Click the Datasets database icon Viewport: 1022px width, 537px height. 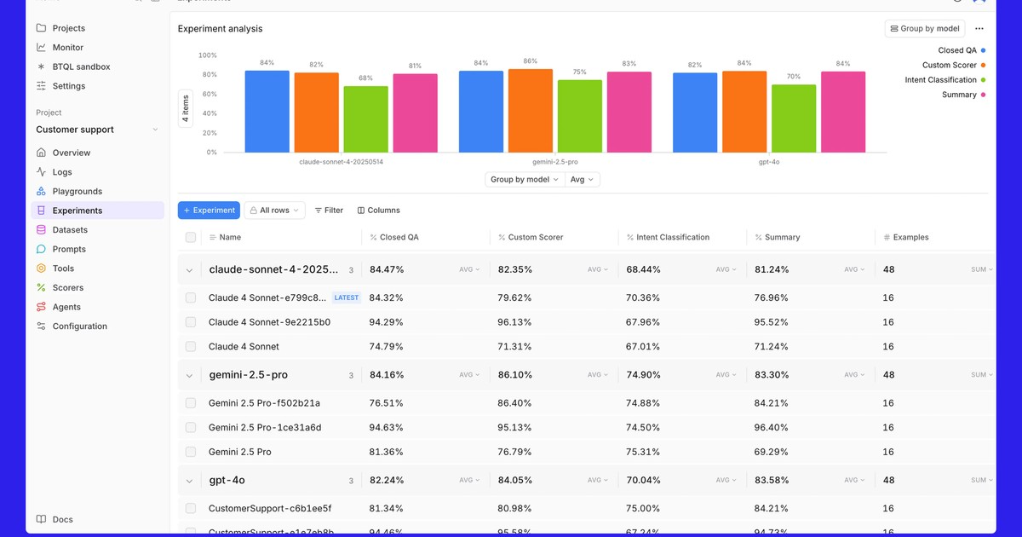click(x=41, y=230)
